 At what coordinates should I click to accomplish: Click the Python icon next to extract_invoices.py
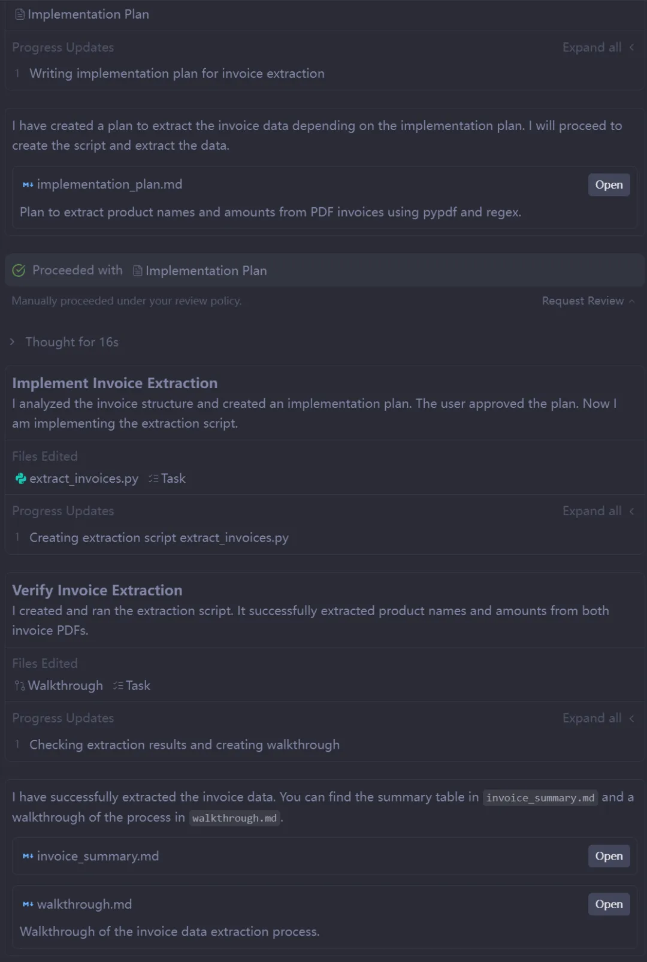(x=21, y=479)
